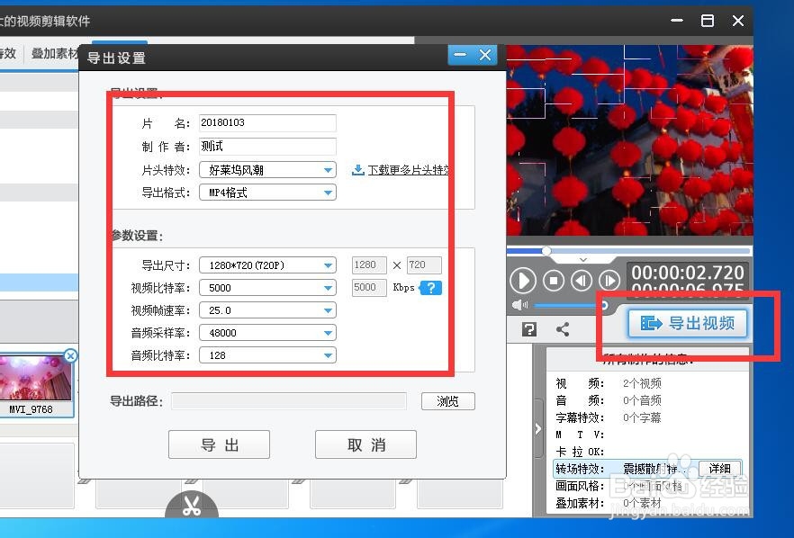The height and width of the screenshot is (538, 794).
Task: Click the blue help icon beside Kbps
Action: point(431,288)
